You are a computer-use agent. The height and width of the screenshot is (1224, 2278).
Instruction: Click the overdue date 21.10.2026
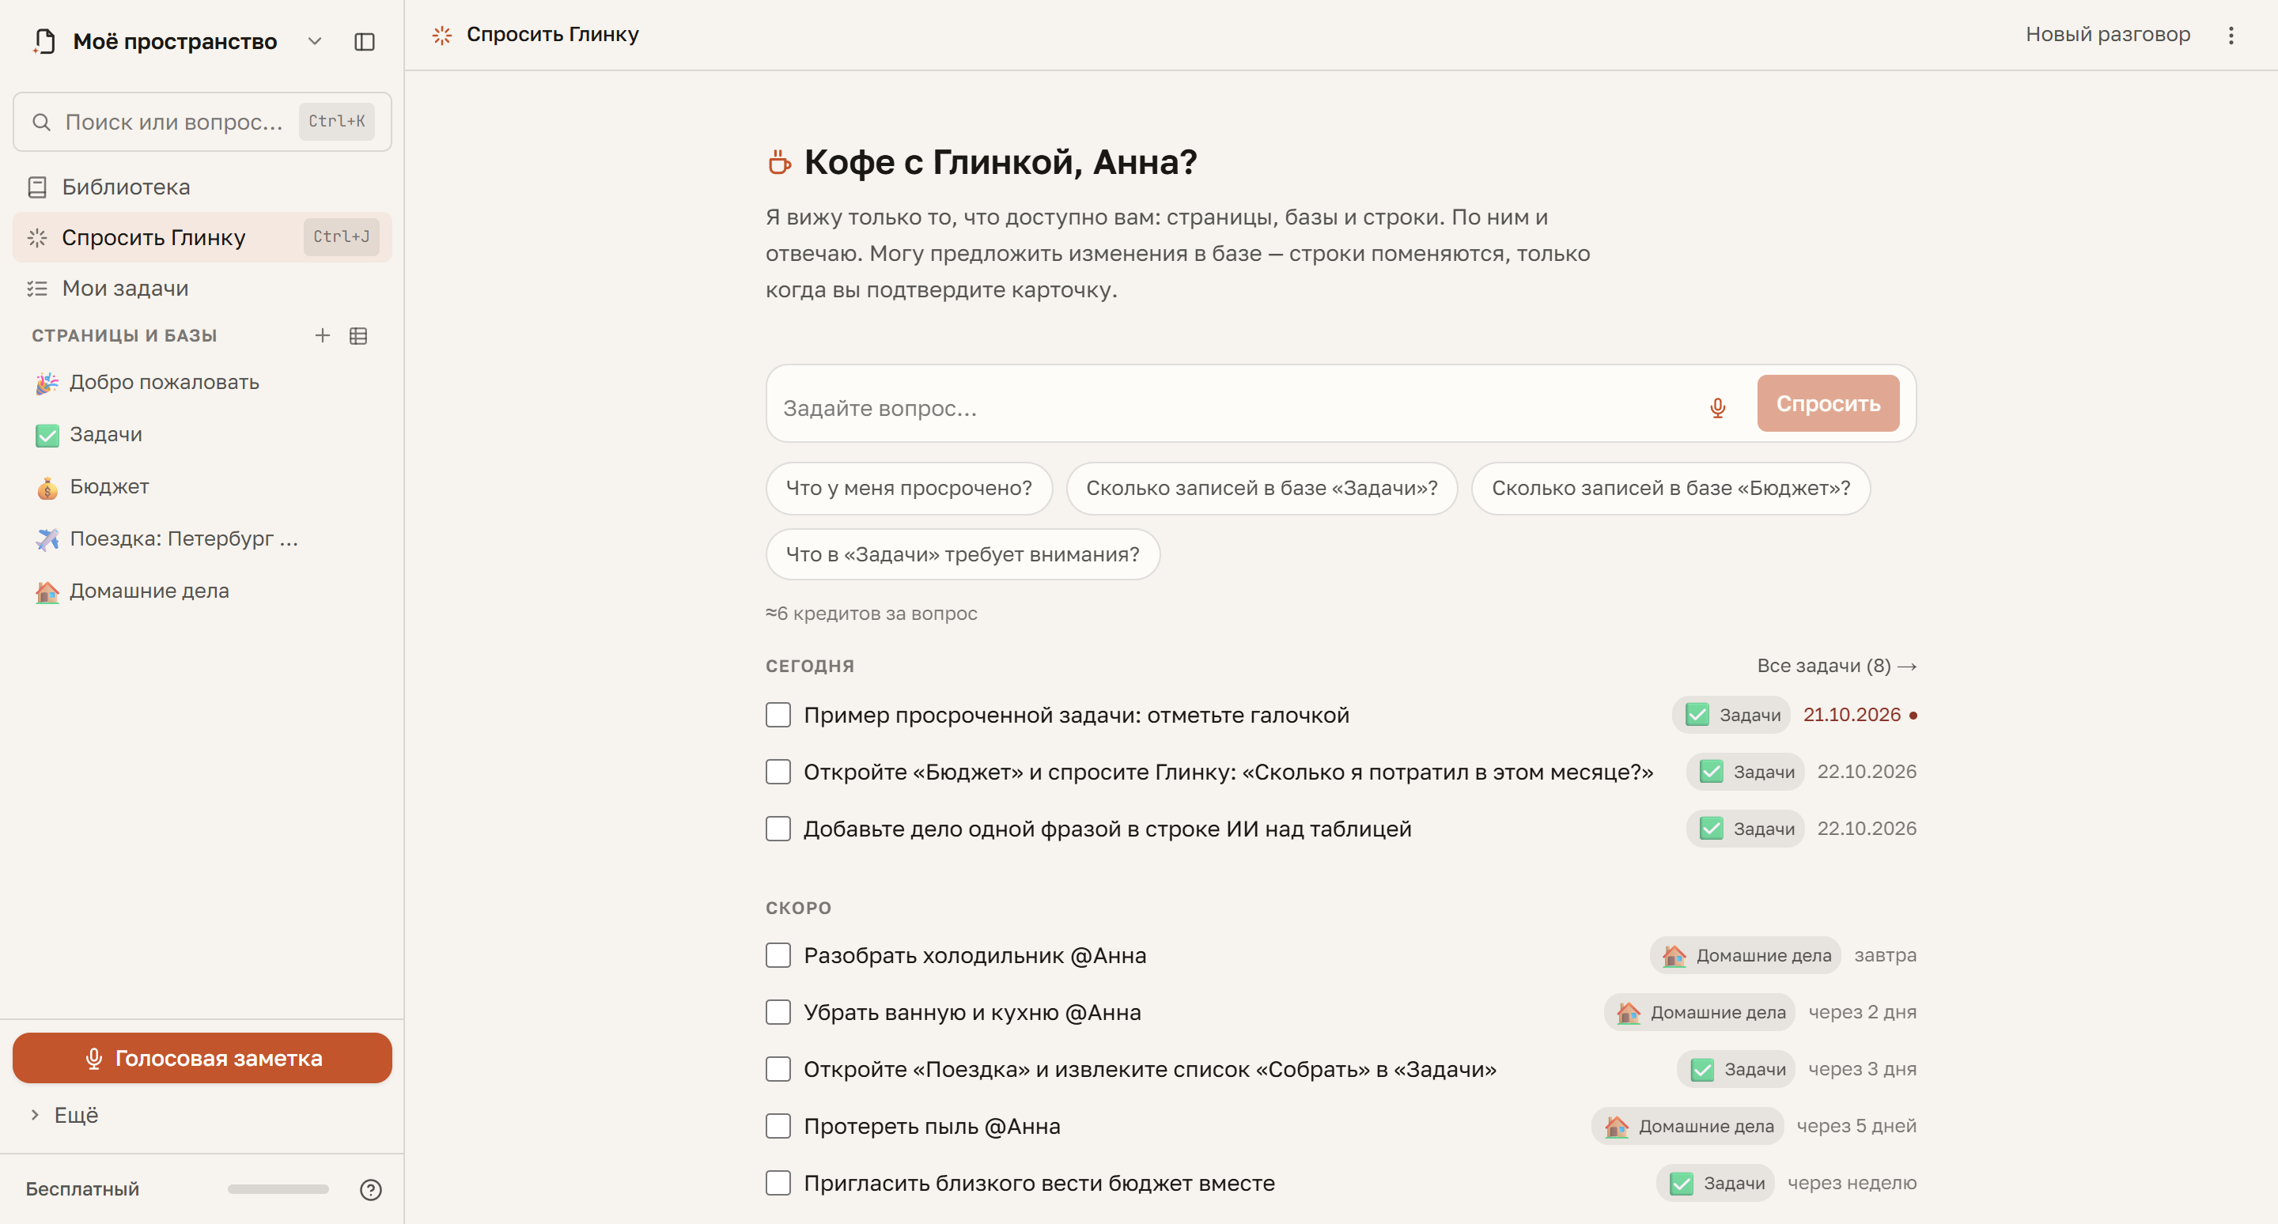coord(1851,714)
